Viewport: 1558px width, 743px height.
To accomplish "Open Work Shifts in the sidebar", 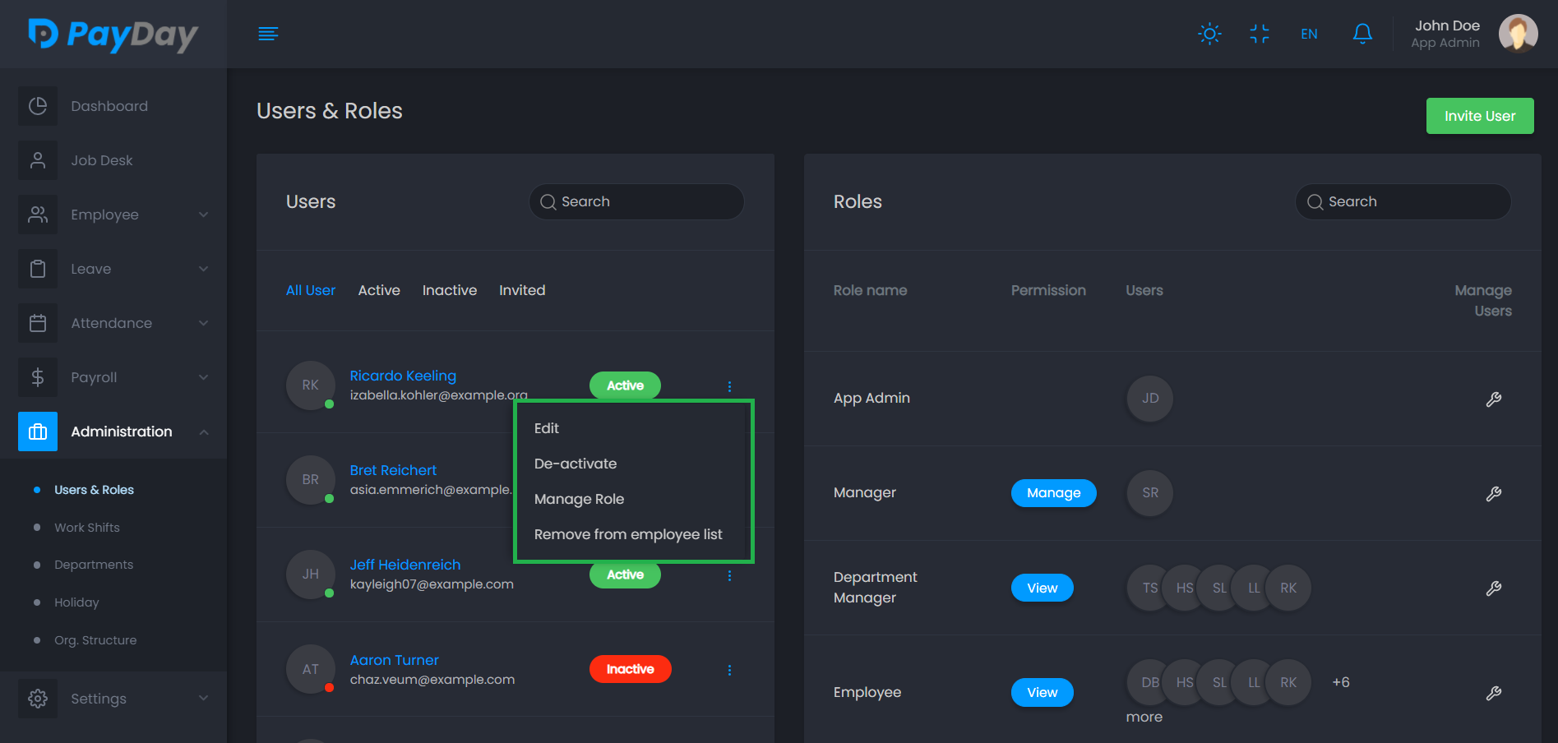I will point(87,528).
